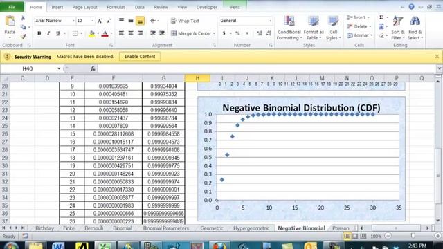Decrease font size with Shrink Font
443x249 pixels.
point(109,21)
